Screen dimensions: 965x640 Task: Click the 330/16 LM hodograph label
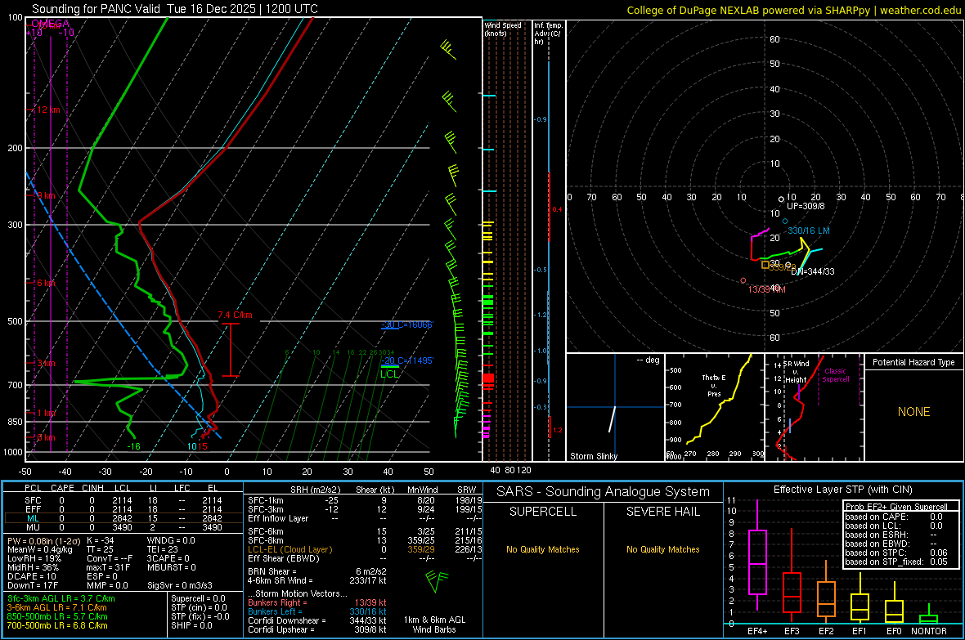tap(809, 230)
